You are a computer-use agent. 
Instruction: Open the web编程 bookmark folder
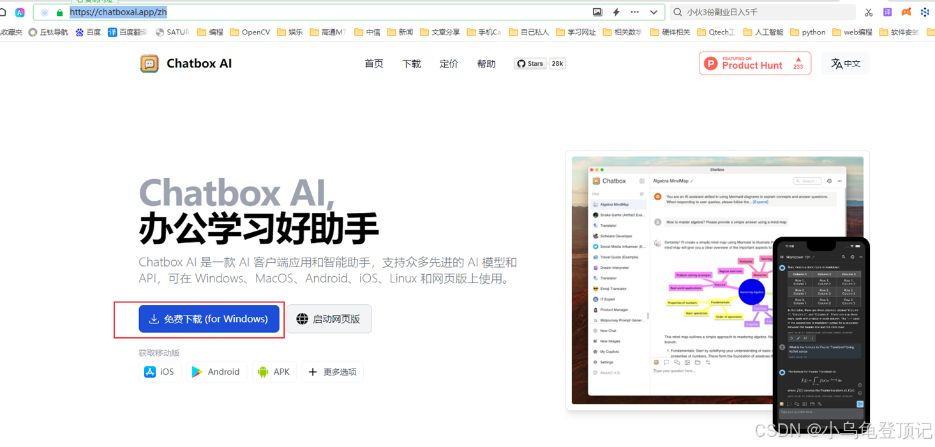click(x=852, y=32)
